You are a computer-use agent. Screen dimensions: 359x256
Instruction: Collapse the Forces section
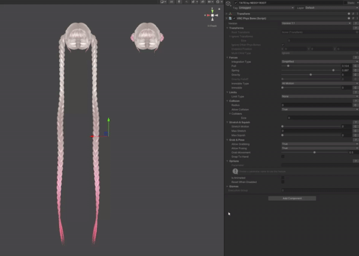coord(227,57)
